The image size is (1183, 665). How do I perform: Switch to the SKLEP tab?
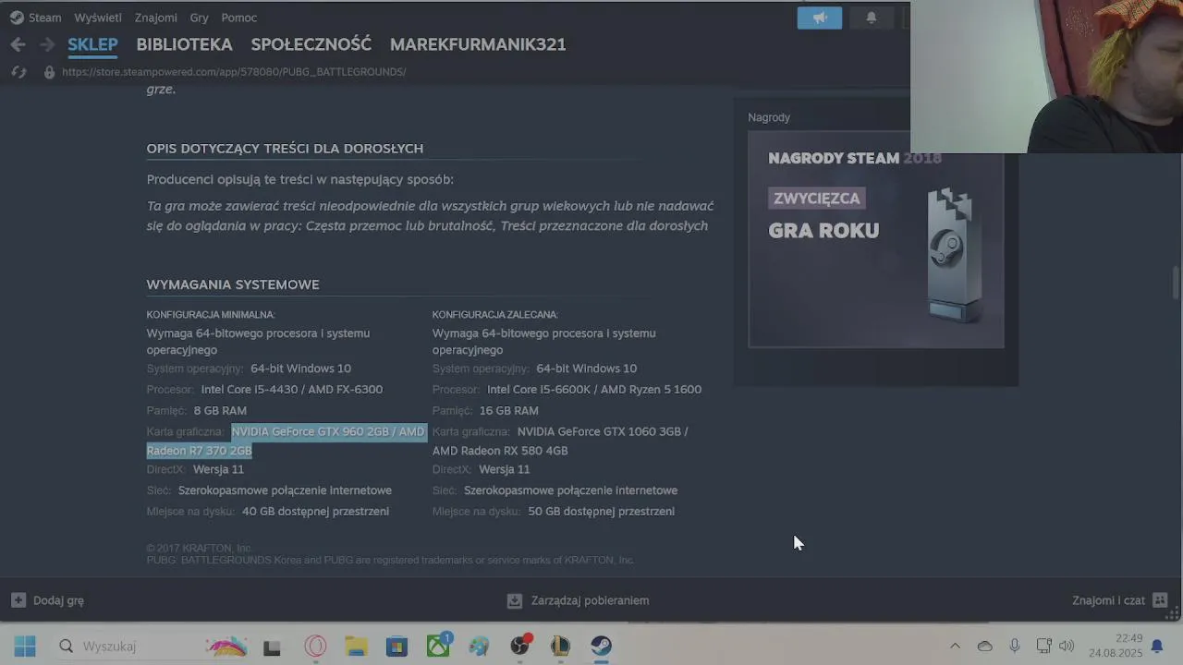[92, 44]
